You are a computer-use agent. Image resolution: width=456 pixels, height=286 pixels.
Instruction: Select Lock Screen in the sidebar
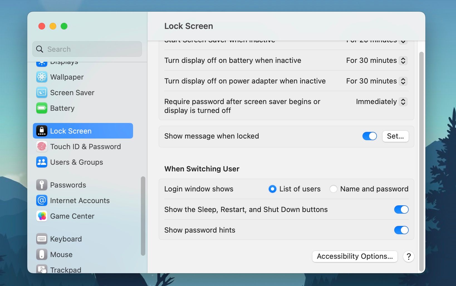[71, 131]
